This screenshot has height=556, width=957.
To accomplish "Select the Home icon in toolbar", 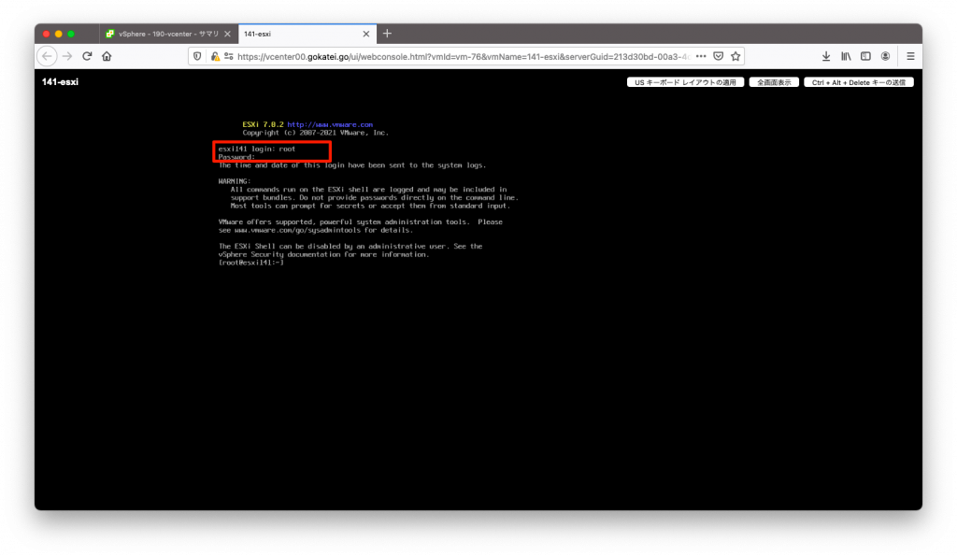I will pyautogui.click(x=107, y=56).
